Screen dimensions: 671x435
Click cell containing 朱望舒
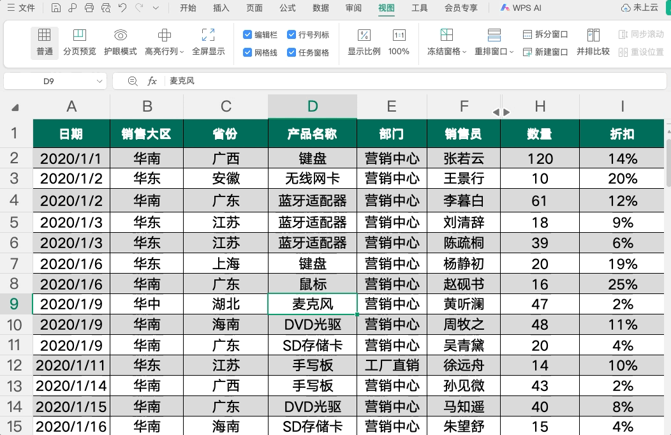464,427
